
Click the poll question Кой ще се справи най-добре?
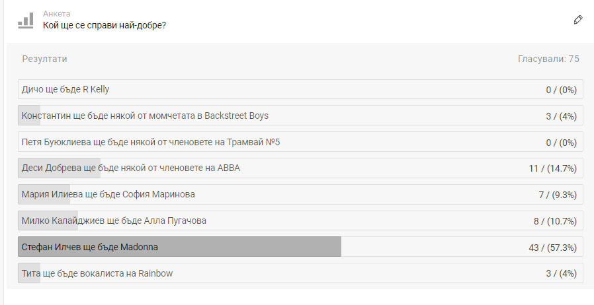[x=105, y=25]
